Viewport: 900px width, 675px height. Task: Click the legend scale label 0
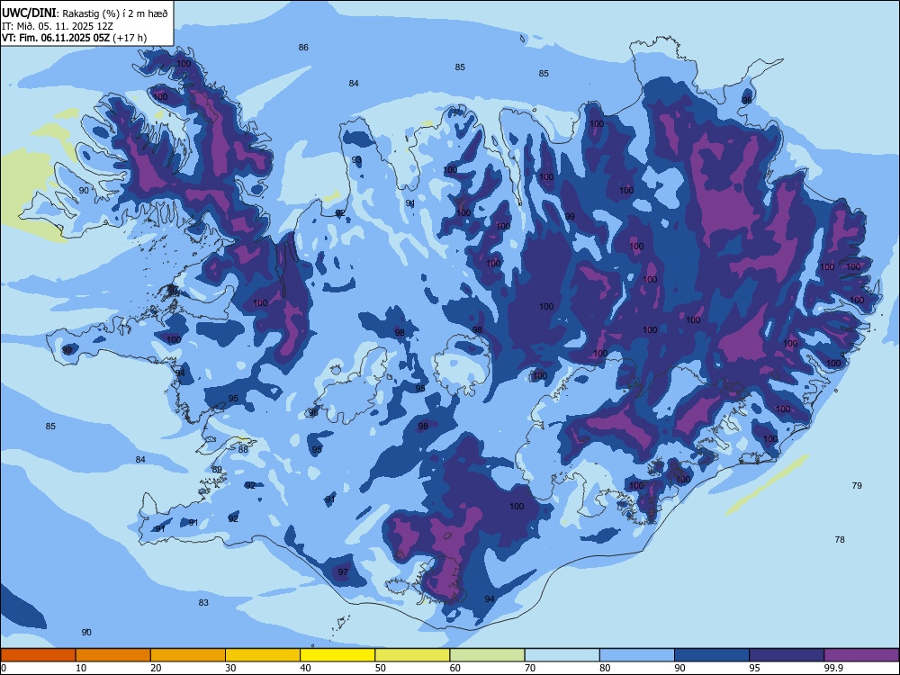point(4,668)
